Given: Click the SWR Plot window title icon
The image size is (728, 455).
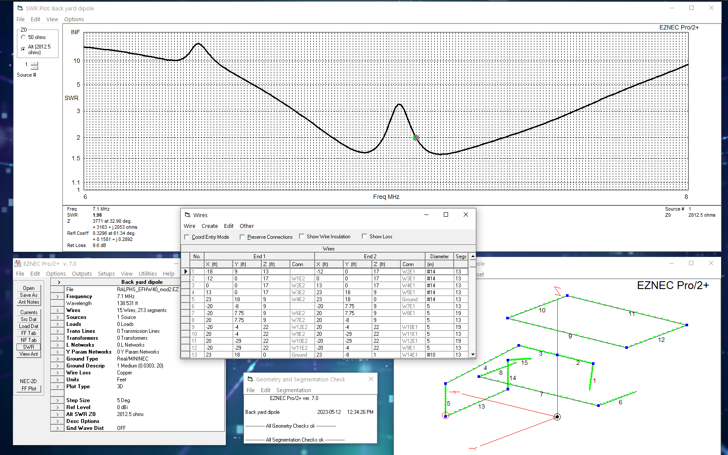Looking at the screenshot, I should (x=20, y=8).
